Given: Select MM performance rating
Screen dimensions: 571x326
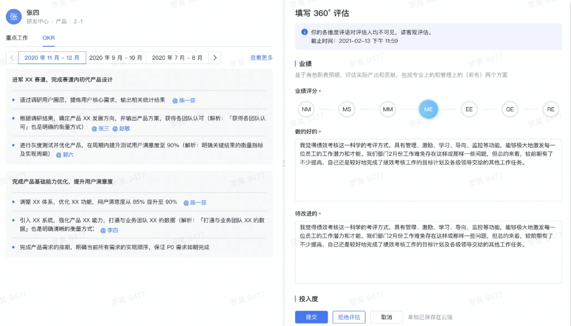Looking at the screenshot, I should point(387,109).
